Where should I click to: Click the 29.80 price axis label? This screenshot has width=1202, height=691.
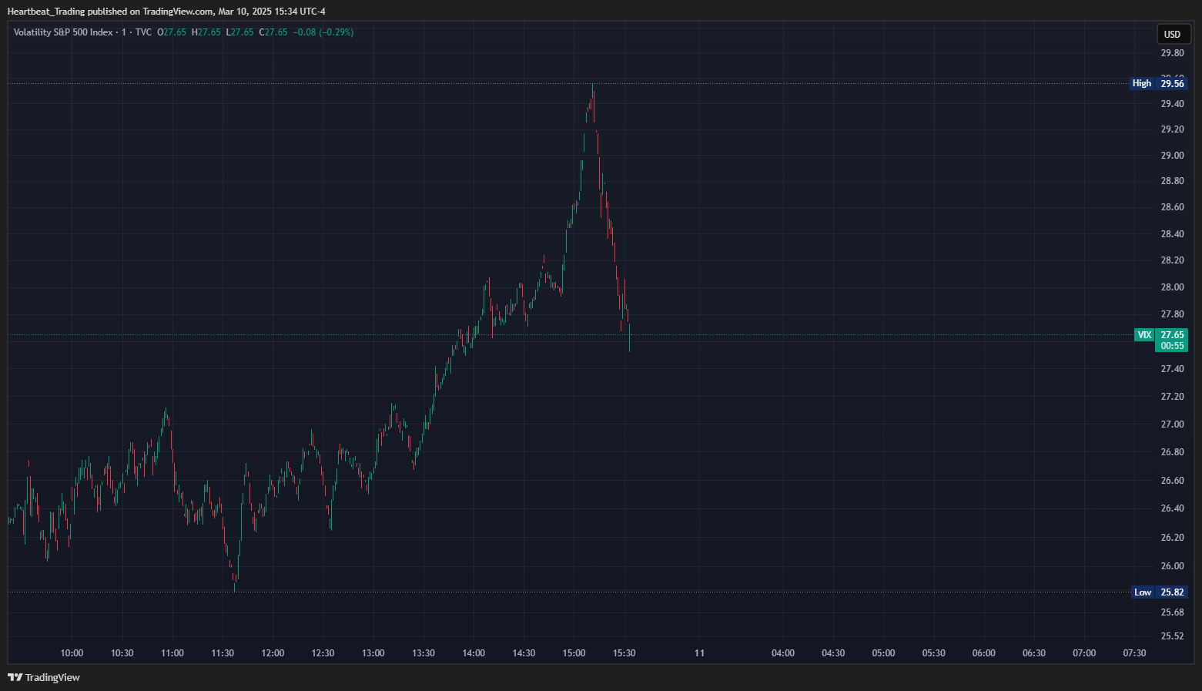click(x=1172, y=53)
